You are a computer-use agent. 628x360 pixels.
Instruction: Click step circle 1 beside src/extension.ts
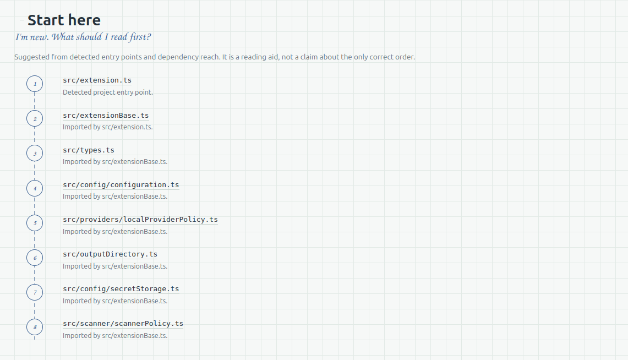35,84
